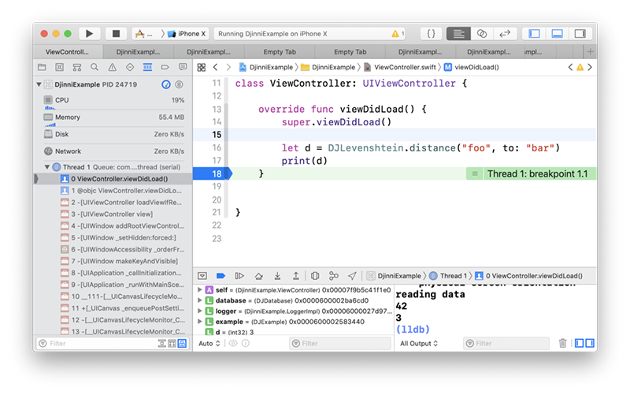Image resolution: width=630 pixels, height=395 pixels.
Task: Click the Step Over debug icon
Action: click(258, 276)
